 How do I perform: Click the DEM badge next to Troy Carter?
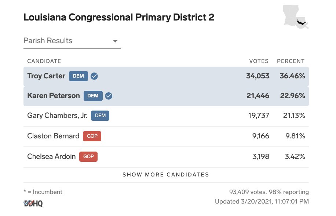pos(78,76)
